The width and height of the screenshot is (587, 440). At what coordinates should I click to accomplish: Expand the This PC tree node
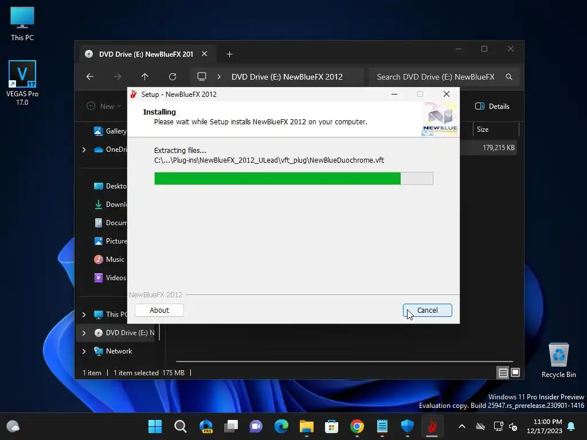coord(84,315)
